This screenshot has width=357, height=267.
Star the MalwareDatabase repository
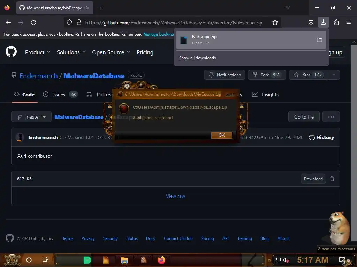tap(309, 75)
